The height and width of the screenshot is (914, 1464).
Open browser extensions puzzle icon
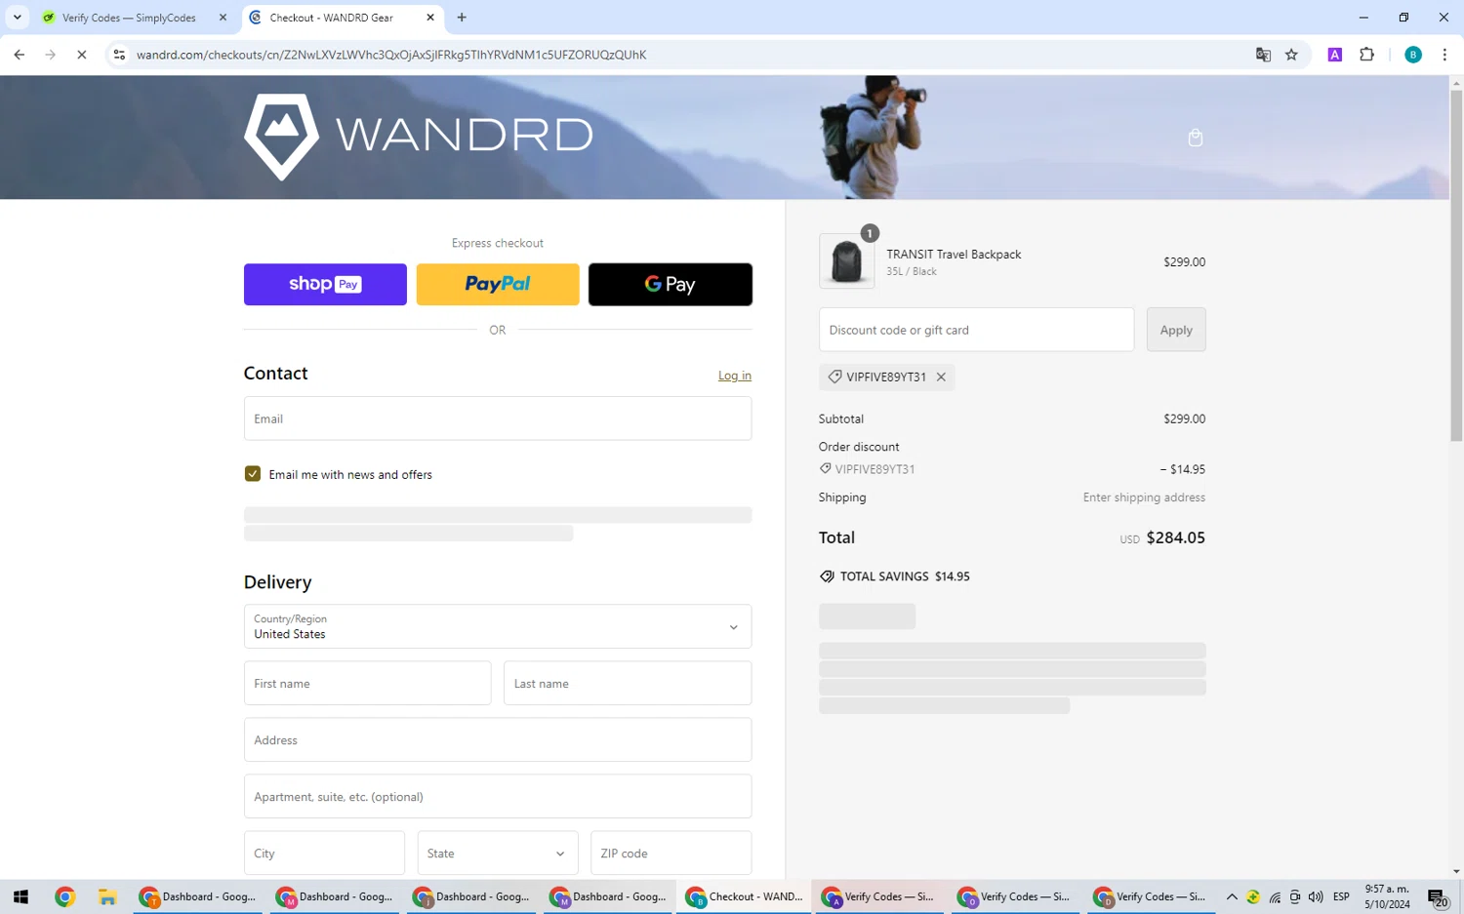tap(1366, 55)
